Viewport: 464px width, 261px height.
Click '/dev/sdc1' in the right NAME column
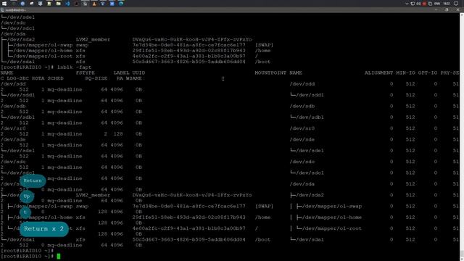point(310,173)
